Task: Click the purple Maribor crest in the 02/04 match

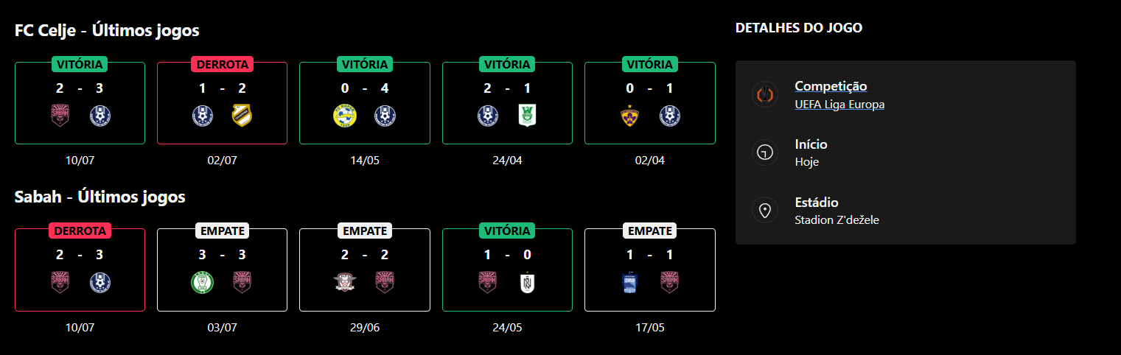Action: tap(629, 116)
